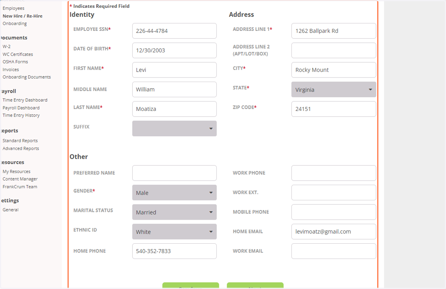Click the Work Email field
Screen dimensions: 446x289
tap(334, 251)
